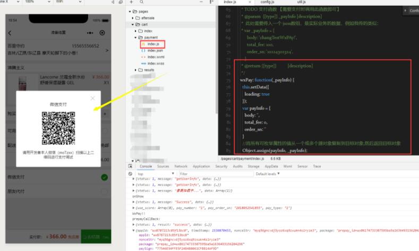This screenshot has height=251, width=419.
Task: Click the back arrow in the simulator header
Action: (10, 33)
